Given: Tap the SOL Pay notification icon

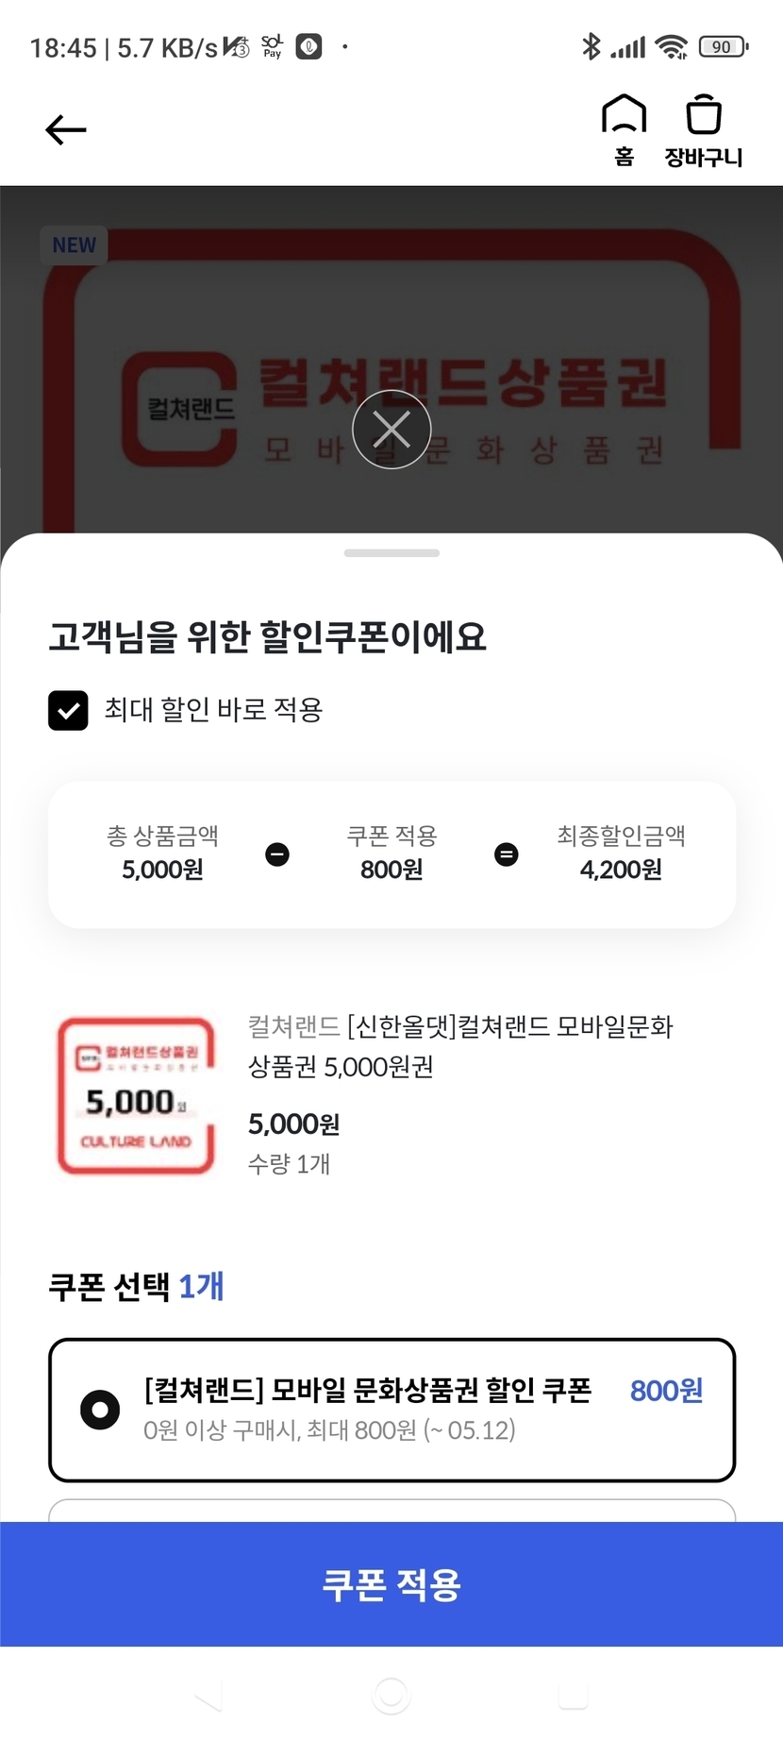Looking at the screenshot, I should pos(272,46).
